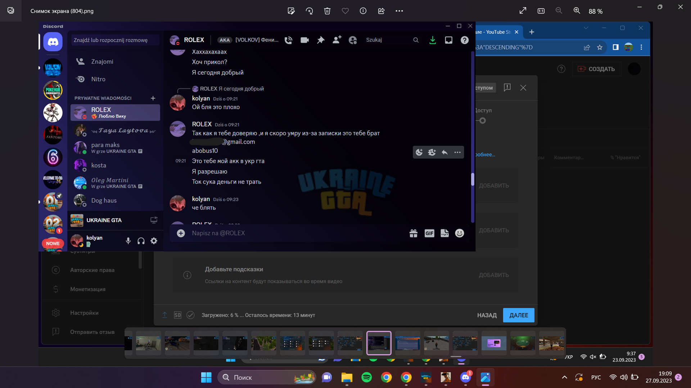Viewport: 691px width, 388px height.
Task: Open the POKEHUB server icon
Action: coord(53,90)
